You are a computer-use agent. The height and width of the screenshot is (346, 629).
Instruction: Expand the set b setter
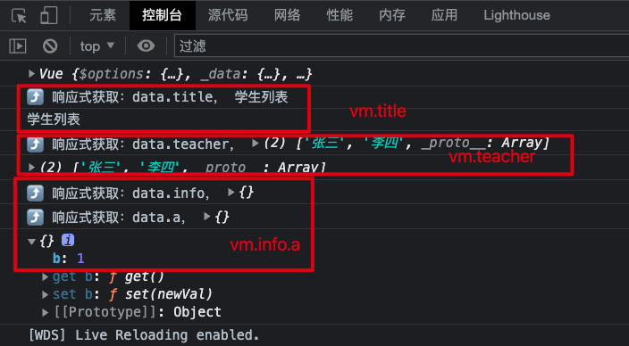46,295
